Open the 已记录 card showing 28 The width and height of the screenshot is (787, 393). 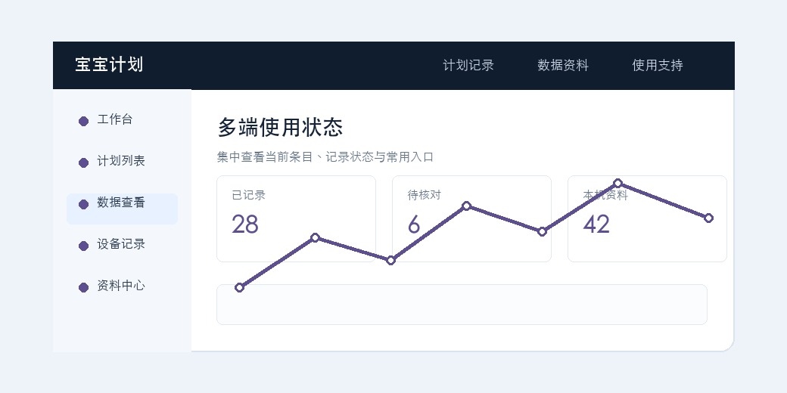click(296, 218)
